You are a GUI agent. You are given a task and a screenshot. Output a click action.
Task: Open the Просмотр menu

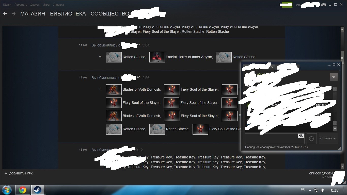21,5
